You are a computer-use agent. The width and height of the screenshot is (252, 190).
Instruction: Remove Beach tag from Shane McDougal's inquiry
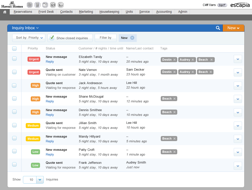tap(174, 99)
